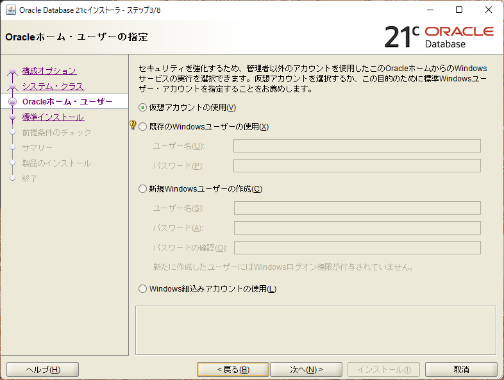Select 新規Windowsユーザーの作成 radio button
Viewport: 504px width, 380px height.
143,189
